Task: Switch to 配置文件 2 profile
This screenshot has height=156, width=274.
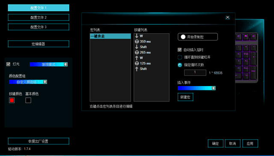Action: click(39, 17)
